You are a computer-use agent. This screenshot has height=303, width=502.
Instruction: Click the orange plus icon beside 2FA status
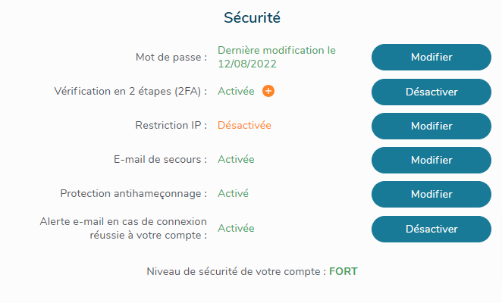pos(268,91)
